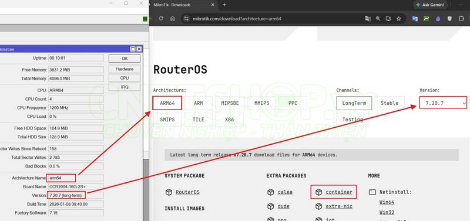Click the Uptime value field
The image size is (470, 221).
76,58
